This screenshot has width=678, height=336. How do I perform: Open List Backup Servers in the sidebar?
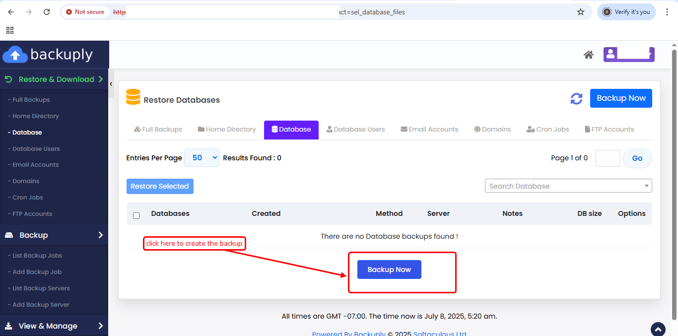(x=41, y=288)
